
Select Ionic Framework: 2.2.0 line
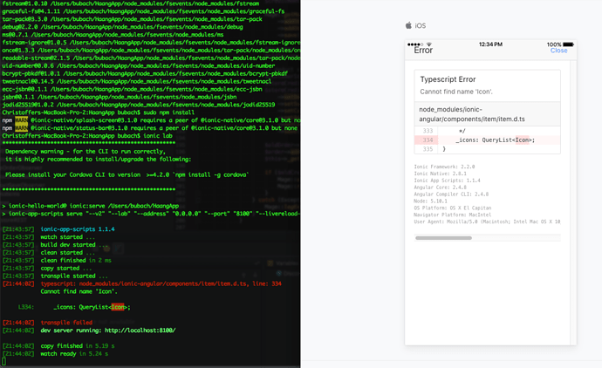tap(444, 167)
